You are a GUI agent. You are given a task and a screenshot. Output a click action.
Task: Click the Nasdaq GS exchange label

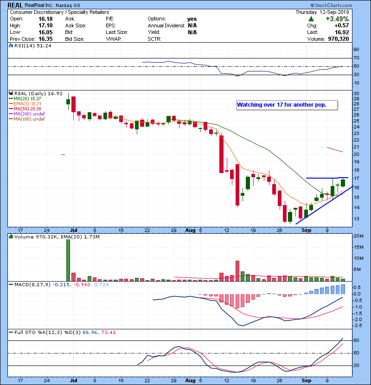coord(68,5)
